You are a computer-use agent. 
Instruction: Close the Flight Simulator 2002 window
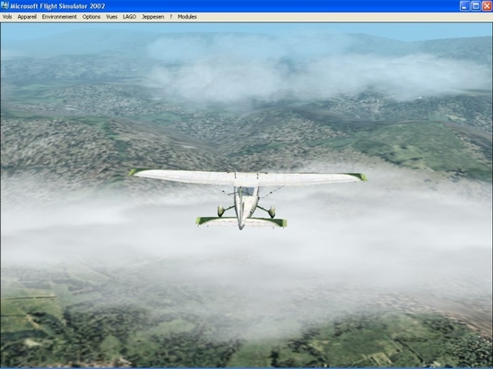click(487, 6)
